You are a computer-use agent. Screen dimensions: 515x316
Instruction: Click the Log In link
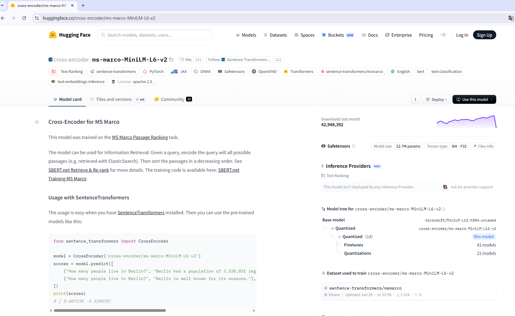pos(462,35)
